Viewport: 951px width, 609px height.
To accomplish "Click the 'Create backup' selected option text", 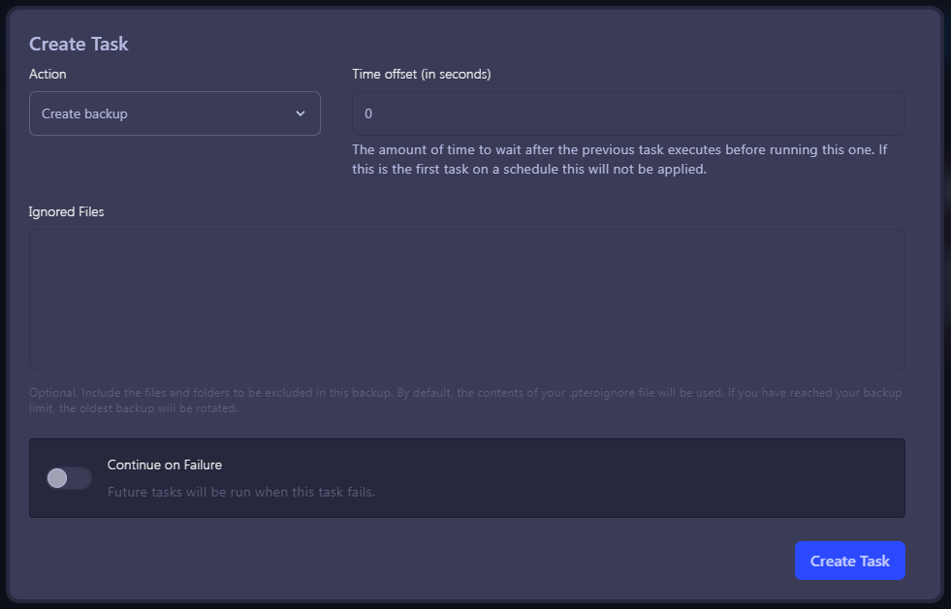I will tap(84, 113).
